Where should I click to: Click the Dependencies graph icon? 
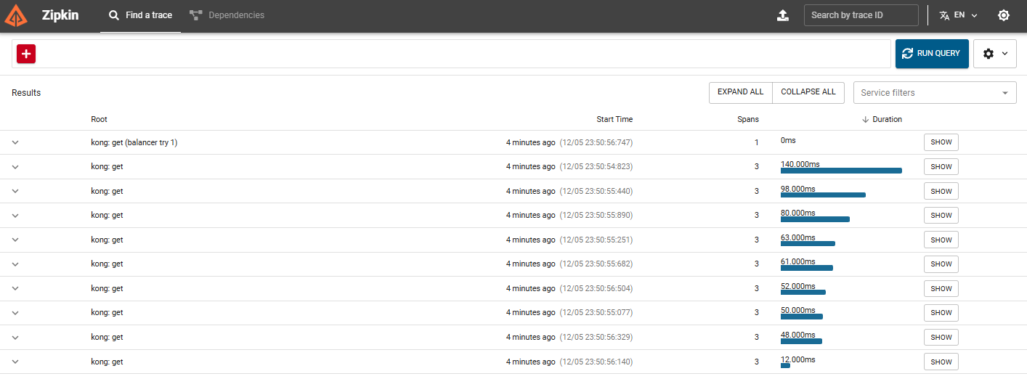(195, 15)
